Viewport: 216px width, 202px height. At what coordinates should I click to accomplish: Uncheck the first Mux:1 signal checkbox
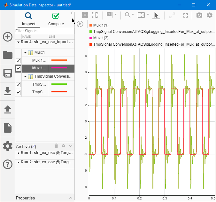click(18, 60)
